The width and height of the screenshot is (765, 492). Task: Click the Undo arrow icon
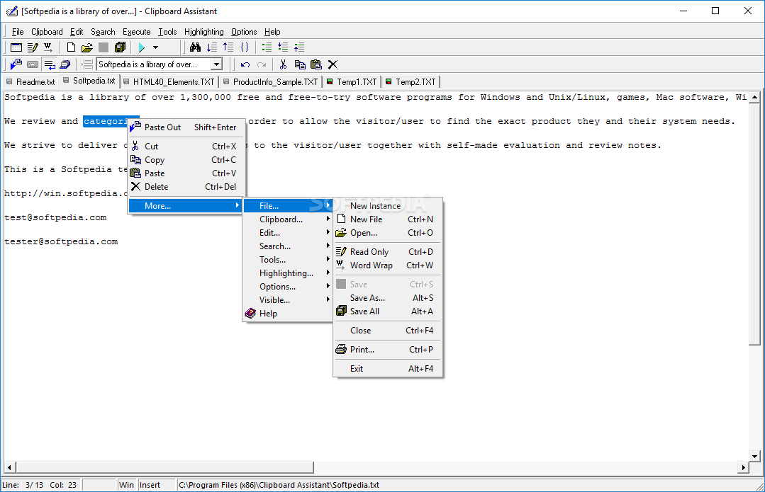click(x=245, y=64)
